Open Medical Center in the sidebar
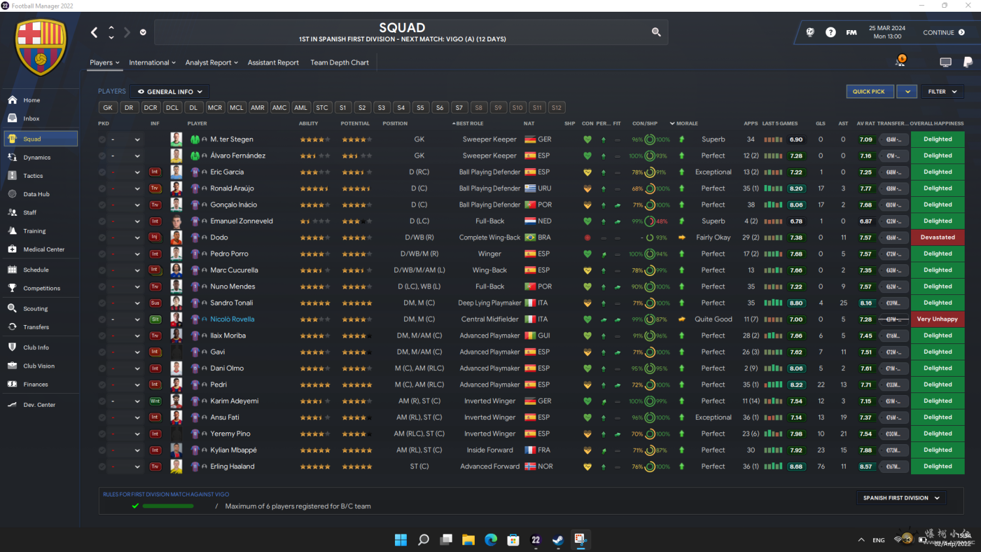Screen dimensions: 981x552 point(43,249)
